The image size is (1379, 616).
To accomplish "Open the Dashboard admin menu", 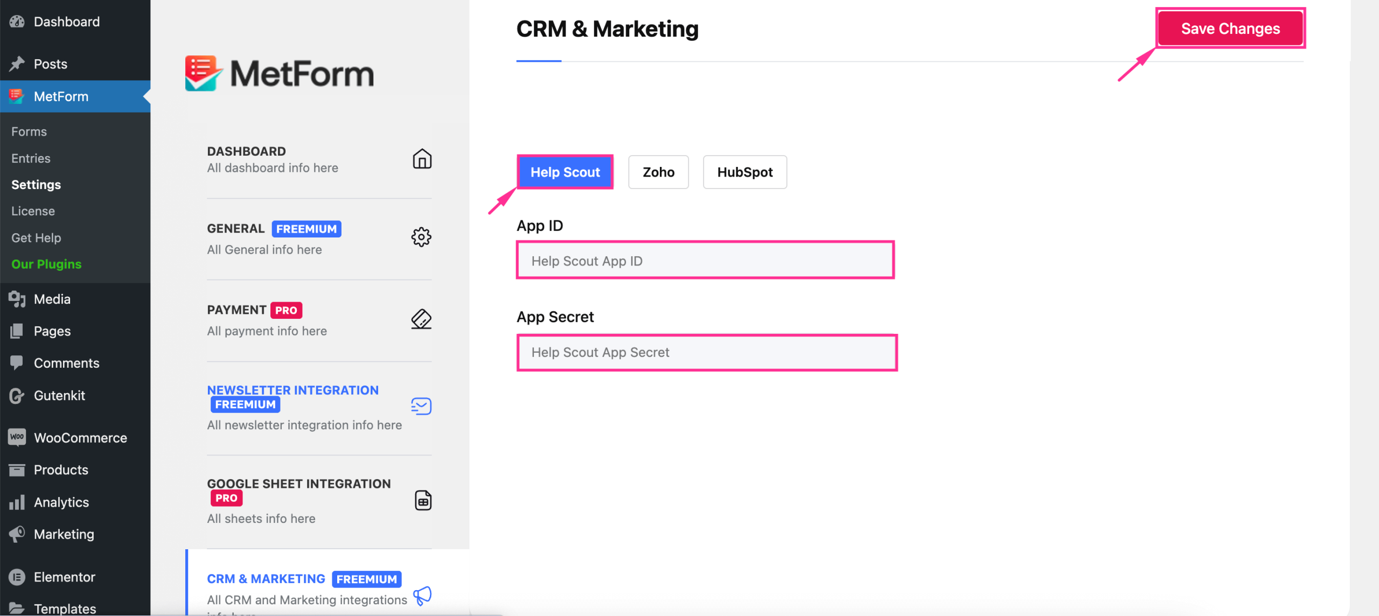I will [x=75, y=22].
